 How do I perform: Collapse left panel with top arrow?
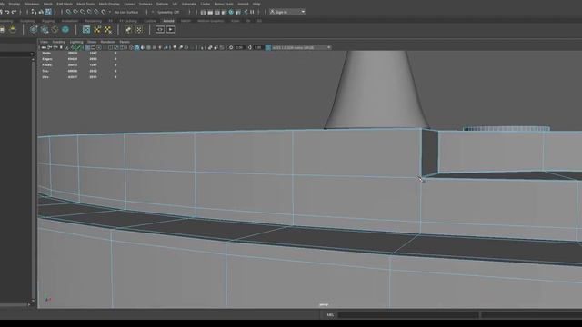click(x=32, y=54)
